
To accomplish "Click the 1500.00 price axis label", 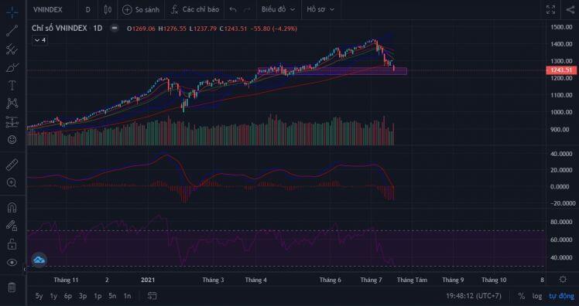I will (561, 27).
